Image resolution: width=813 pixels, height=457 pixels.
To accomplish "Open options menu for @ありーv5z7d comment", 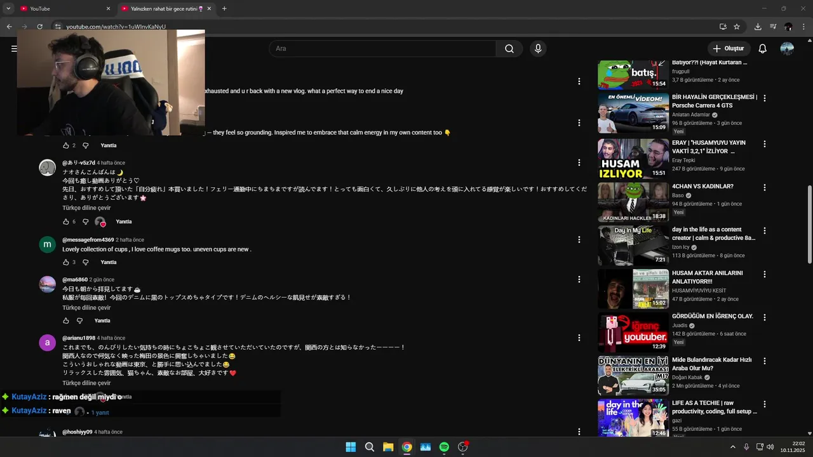I will [579, 162].
